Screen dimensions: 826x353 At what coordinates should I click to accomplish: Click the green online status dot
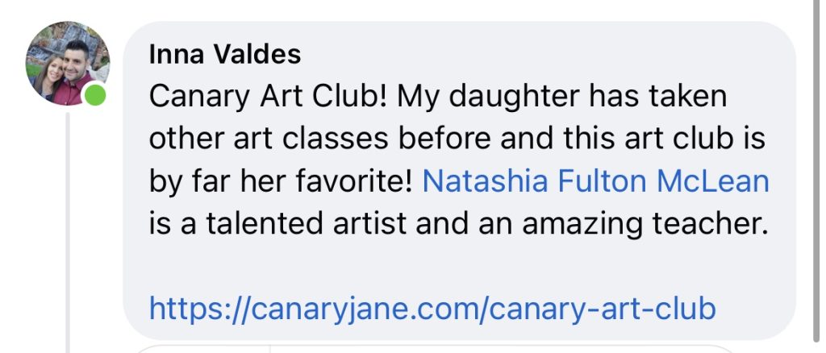(96, 96)
